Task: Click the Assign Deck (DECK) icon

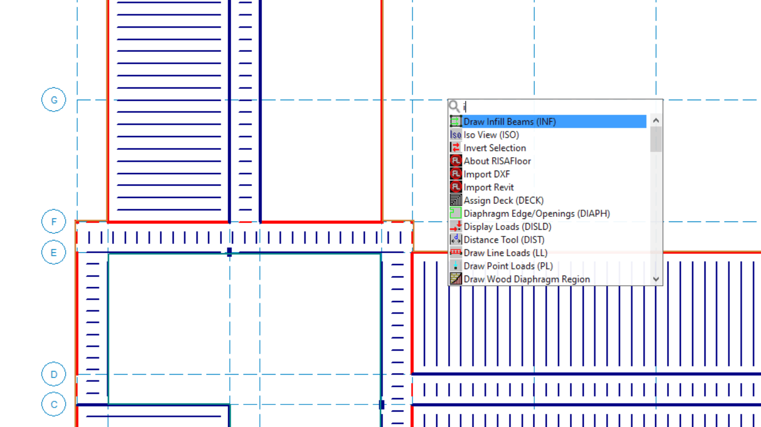Action: 455,200
